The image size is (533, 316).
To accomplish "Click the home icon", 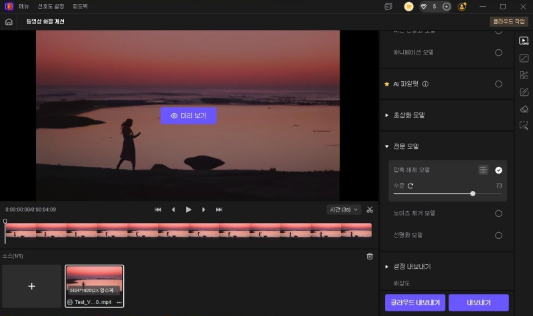I will [9, 21].
